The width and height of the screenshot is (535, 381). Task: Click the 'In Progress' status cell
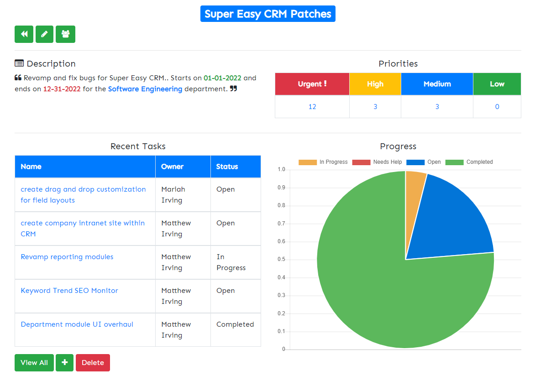tap(236, 262)
